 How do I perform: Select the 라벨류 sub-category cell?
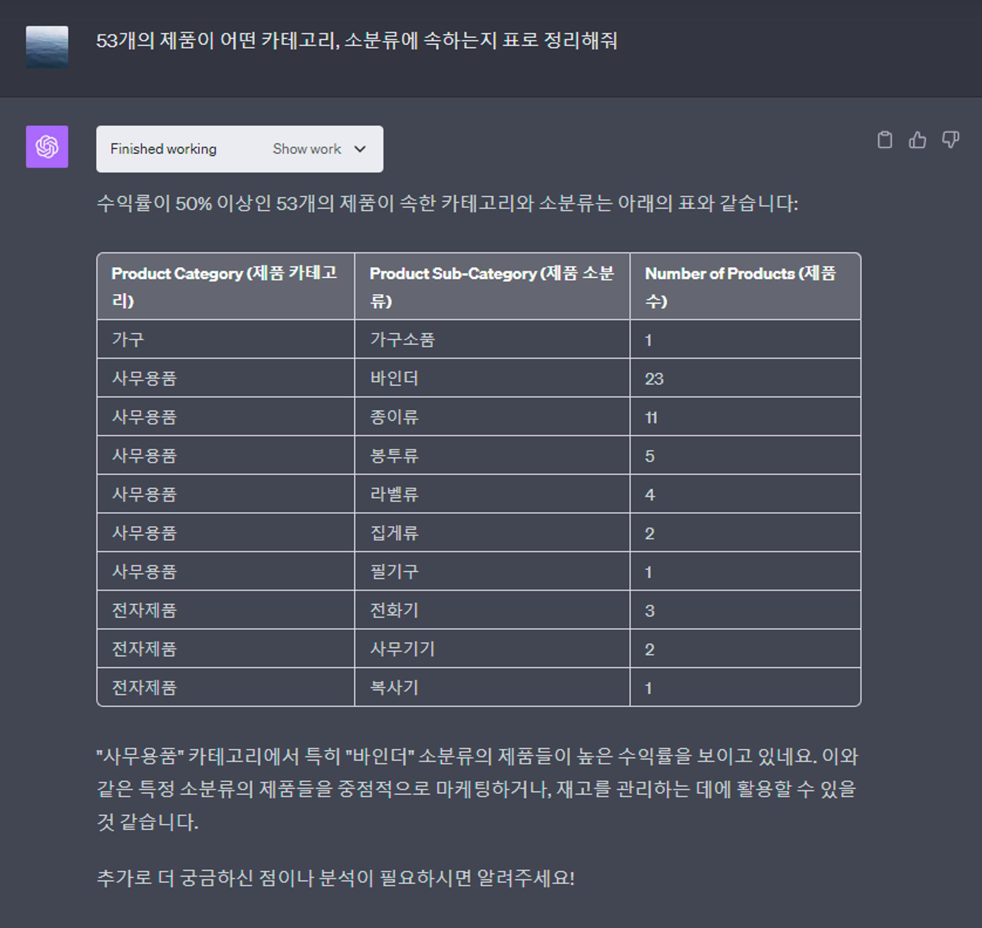tap(492, 493)
